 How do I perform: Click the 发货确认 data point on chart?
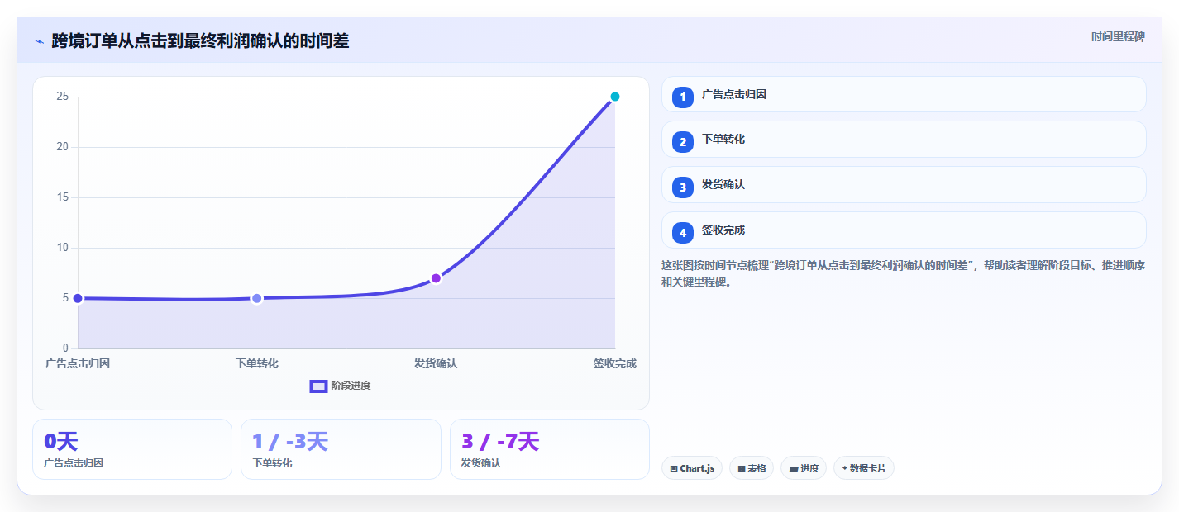pos(436,278)
